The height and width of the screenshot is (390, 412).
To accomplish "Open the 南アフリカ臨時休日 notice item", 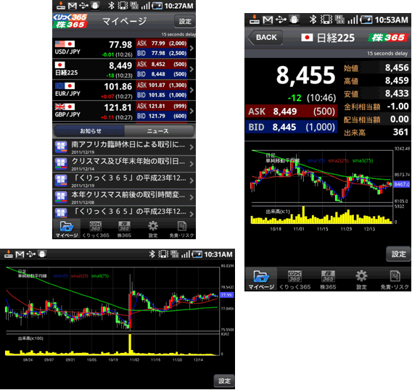I will pyautogui.click(x=124, y=147).
